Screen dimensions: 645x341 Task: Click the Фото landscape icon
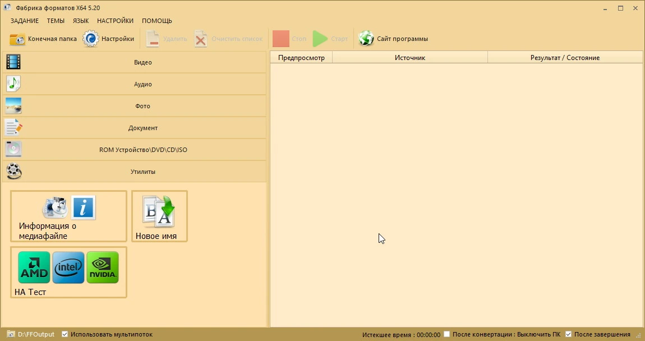coord(13,105)
